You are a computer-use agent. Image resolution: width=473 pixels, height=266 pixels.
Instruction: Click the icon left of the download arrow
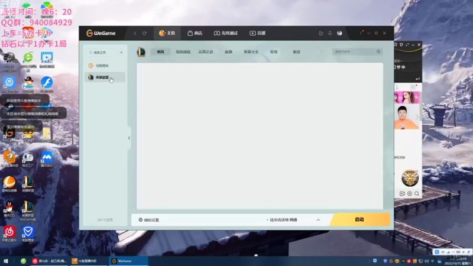click(321, 33)
